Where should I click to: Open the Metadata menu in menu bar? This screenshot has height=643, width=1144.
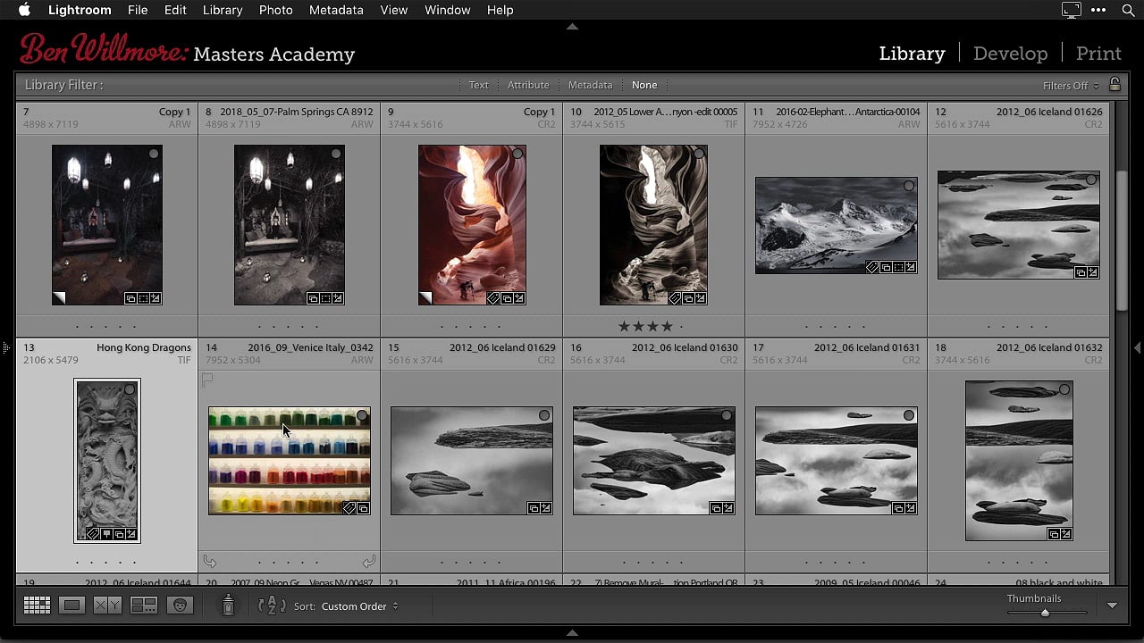coord(336,10)
